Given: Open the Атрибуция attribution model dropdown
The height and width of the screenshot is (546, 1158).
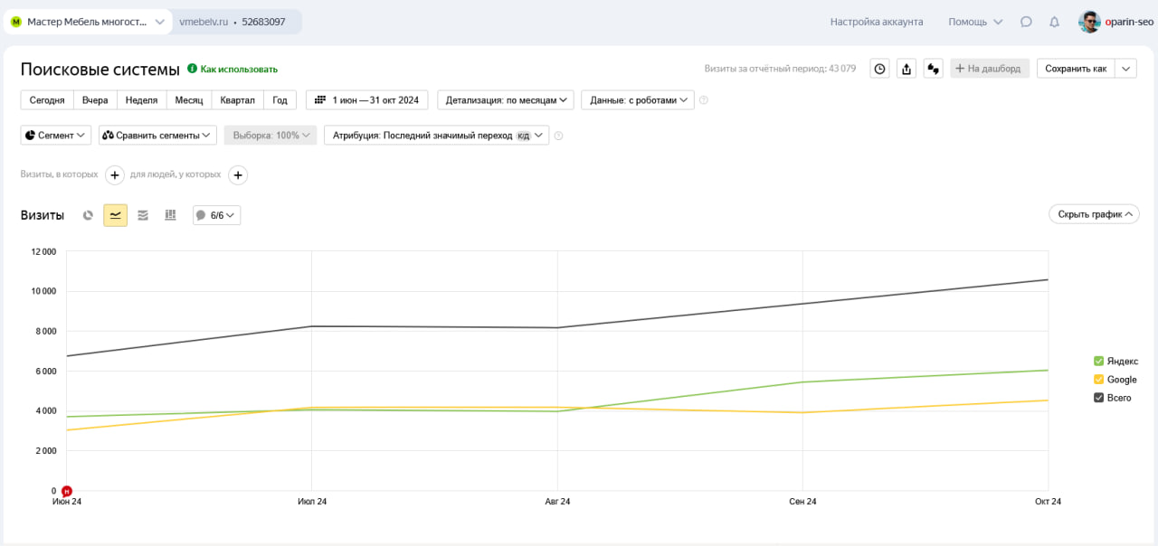Looking at the screenshot, I should coord(436,136).
